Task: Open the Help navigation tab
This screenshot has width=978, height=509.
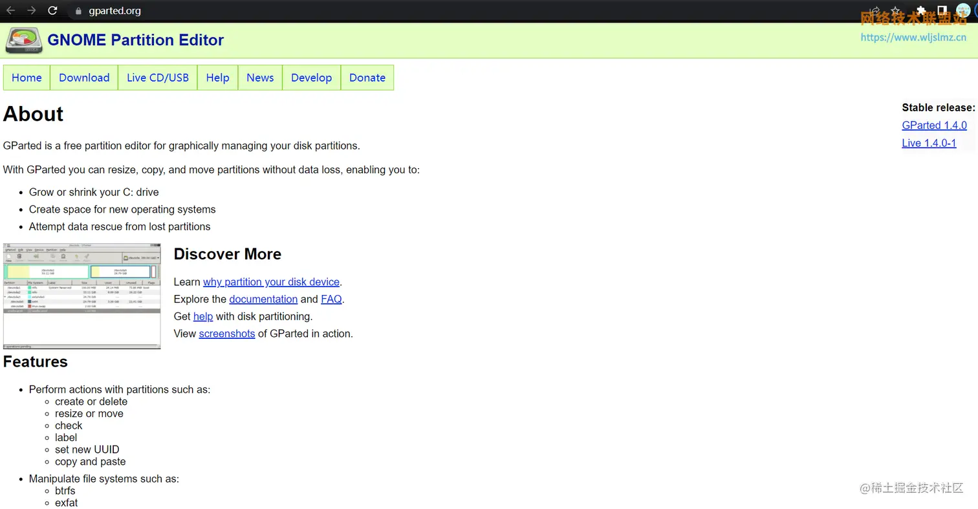Action: coord(217,78)
